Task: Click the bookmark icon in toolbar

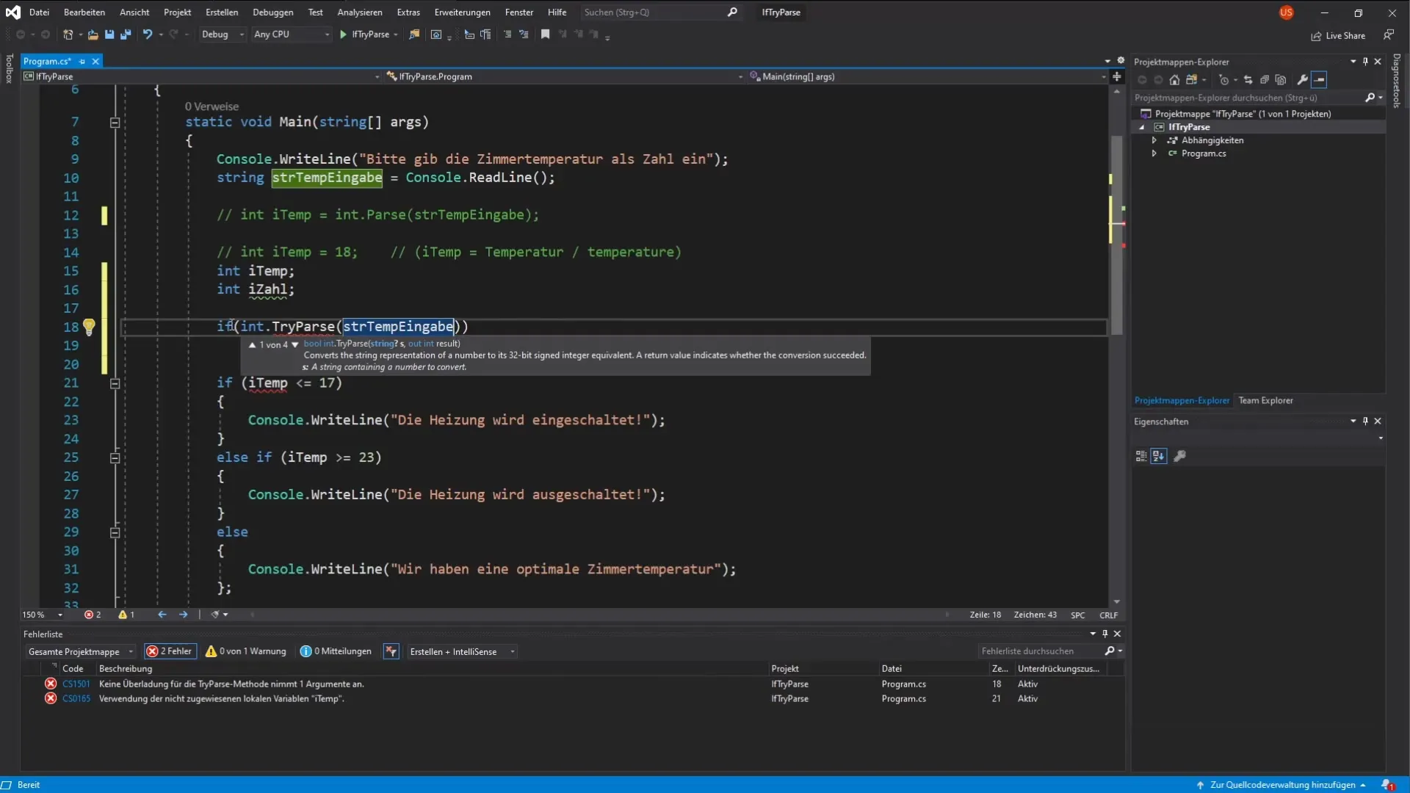Action: 545,35
